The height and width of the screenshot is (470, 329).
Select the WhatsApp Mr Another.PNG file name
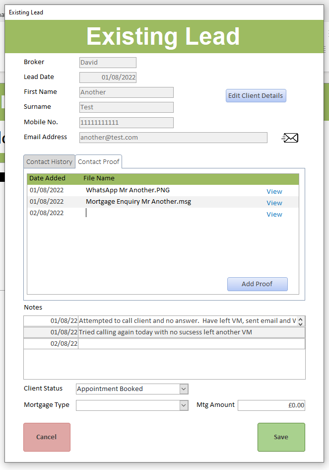(128, 190)
